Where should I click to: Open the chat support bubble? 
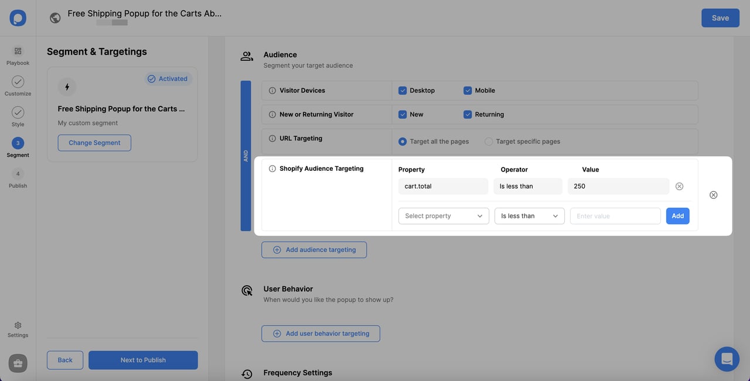pos(727,359)
